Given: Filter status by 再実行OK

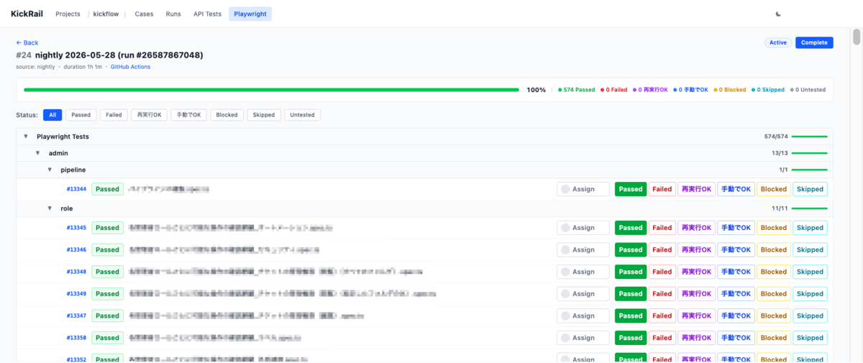Looking at the screenshot, I should tap(149, 115).
